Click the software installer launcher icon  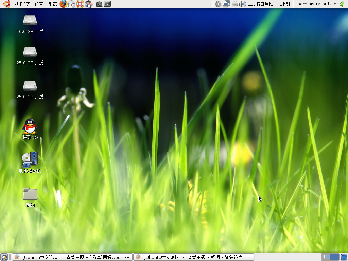89,4
